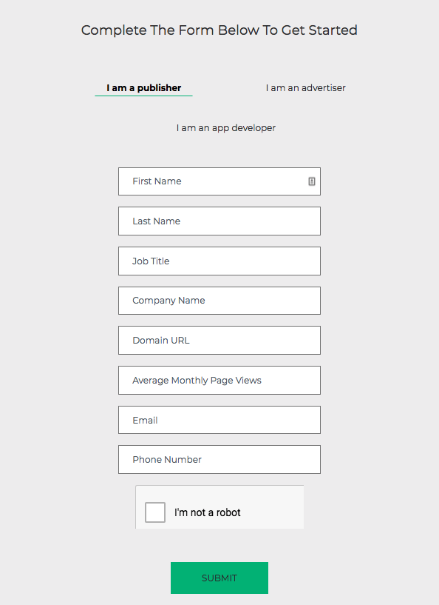Select the Phone Number input box

coord(219,460)
